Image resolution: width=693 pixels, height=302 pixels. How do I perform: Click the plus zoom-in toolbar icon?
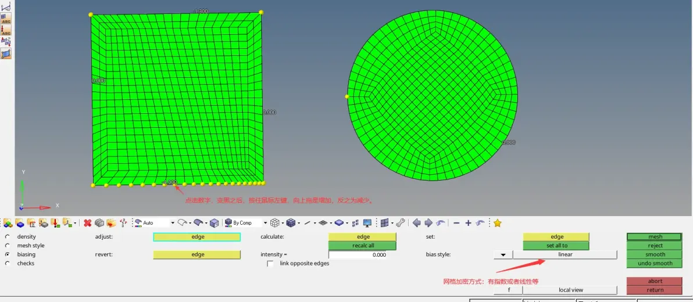coord(469,223)
